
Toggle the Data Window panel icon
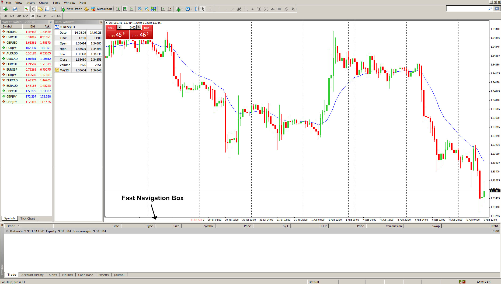coord(34,9)
